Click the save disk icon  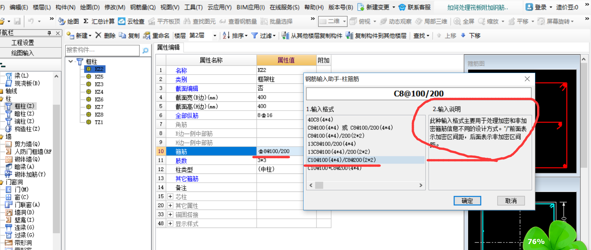[17, 21]
